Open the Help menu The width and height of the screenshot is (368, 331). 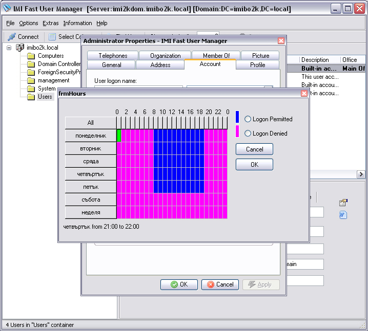pos(102,23)
